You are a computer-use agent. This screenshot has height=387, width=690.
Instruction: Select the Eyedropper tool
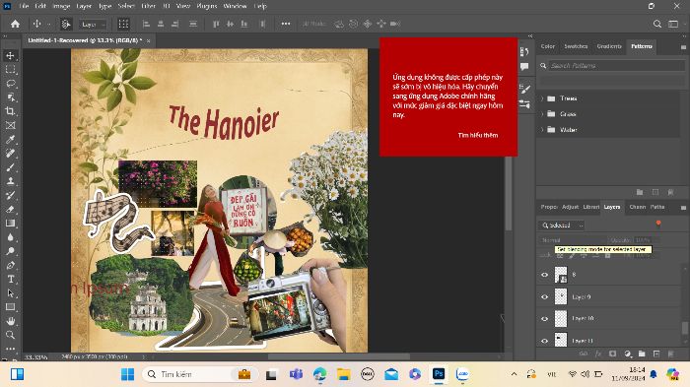[x=11, y=140]
